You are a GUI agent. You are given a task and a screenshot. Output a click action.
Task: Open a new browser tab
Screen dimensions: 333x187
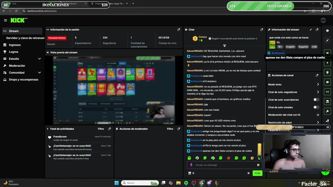pos(133,4)
